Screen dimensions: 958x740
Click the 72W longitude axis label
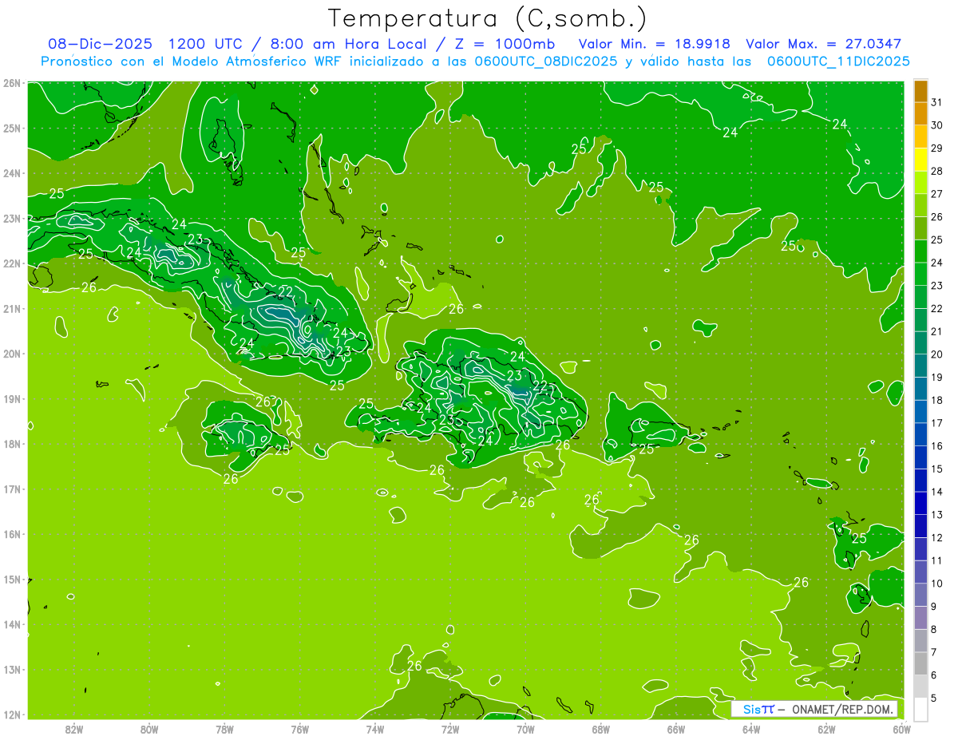450,728
